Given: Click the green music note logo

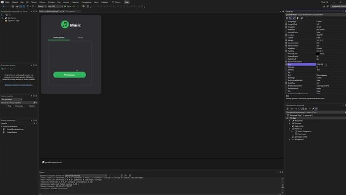Looking at the screenshot, I should click(65, 24).
